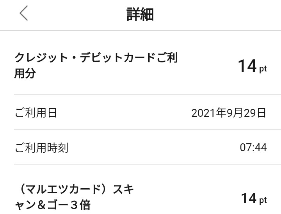
Task: Click the pt unit in the マルエツカード row
Action: pyautogui.click(x=263, y=201)
